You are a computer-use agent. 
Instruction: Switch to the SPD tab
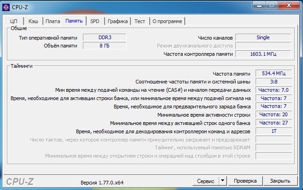95,21
